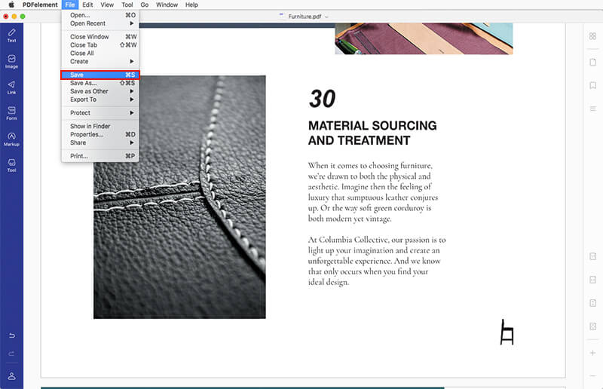Click the leather texture image on page
This screenshot has width=603, height=389.
179,196
